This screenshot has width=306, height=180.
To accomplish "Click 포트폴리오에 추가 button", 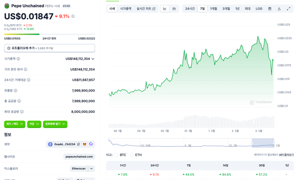I will pyautogui.click(x=50, y=48).
